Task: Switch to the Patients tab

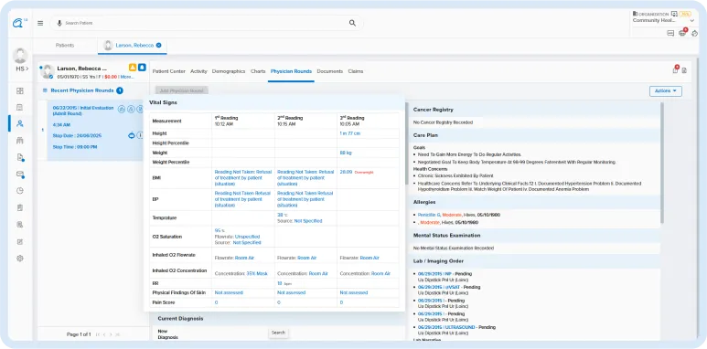Action: click(65, 45)
